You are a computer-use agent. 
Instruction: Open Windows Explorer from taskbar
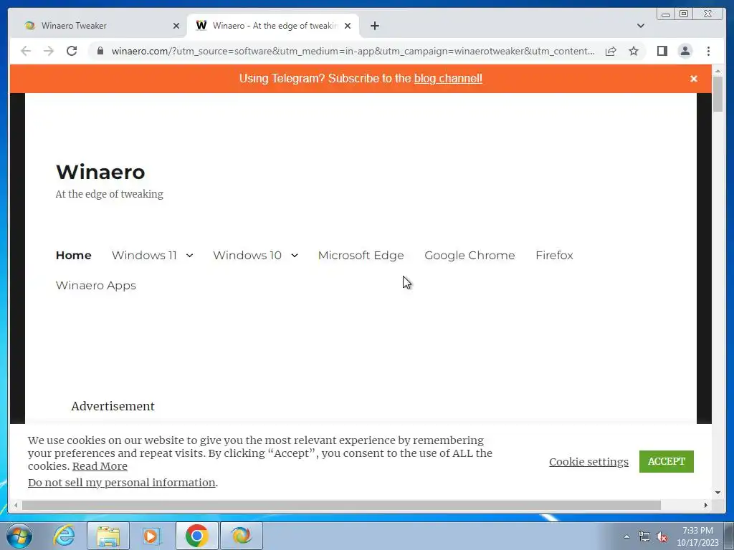click(x=108, y=536)
